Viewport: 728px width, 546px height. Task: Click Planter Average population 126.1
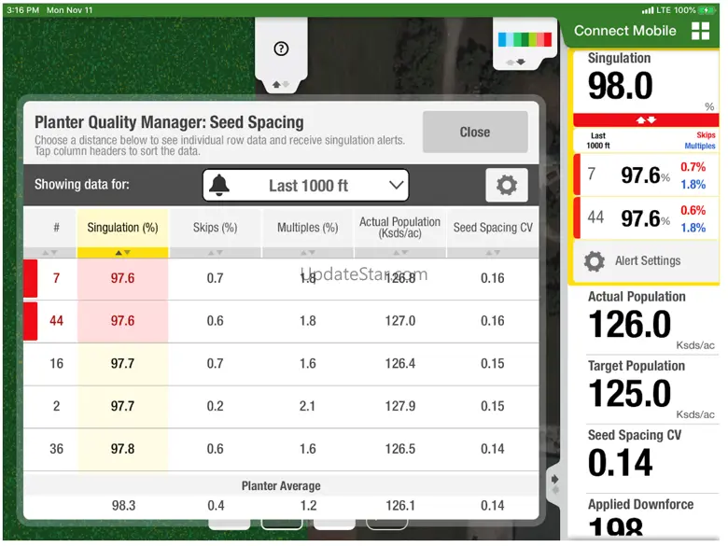(400, 505)
